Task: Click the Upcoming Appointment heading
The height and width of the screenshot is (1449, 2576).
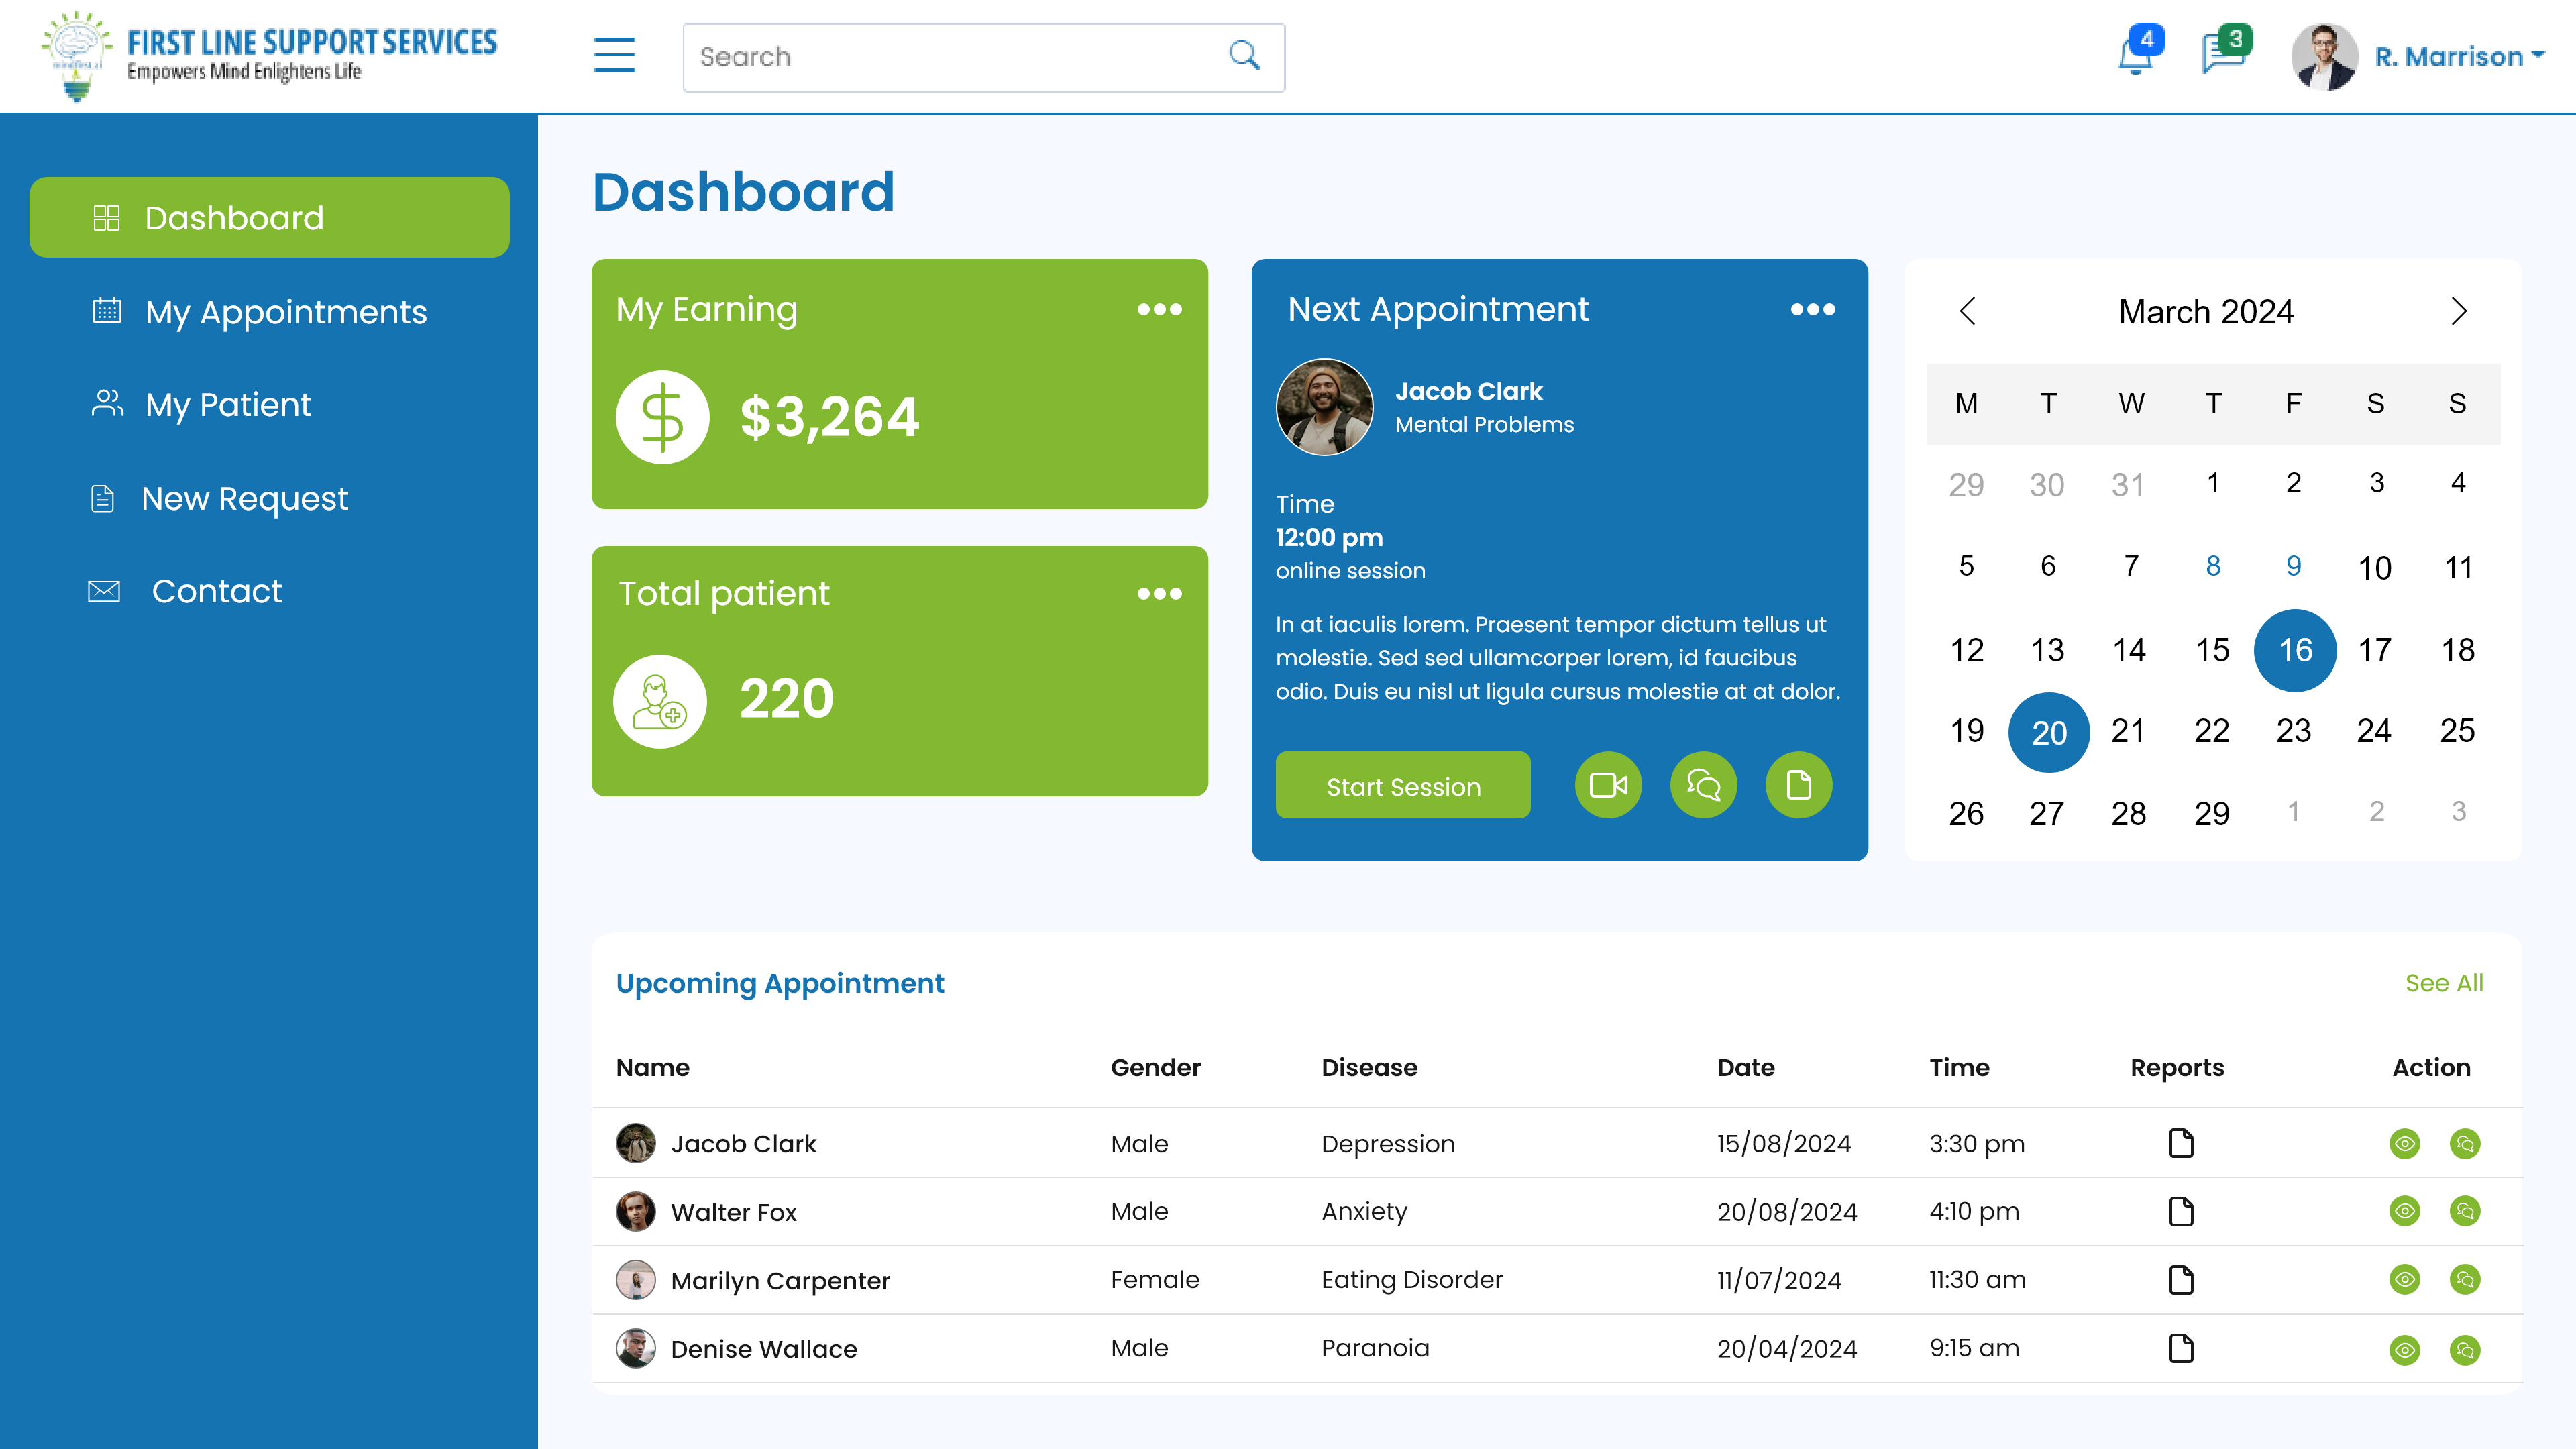Action: pyautogui.click(x=779, y=984)
